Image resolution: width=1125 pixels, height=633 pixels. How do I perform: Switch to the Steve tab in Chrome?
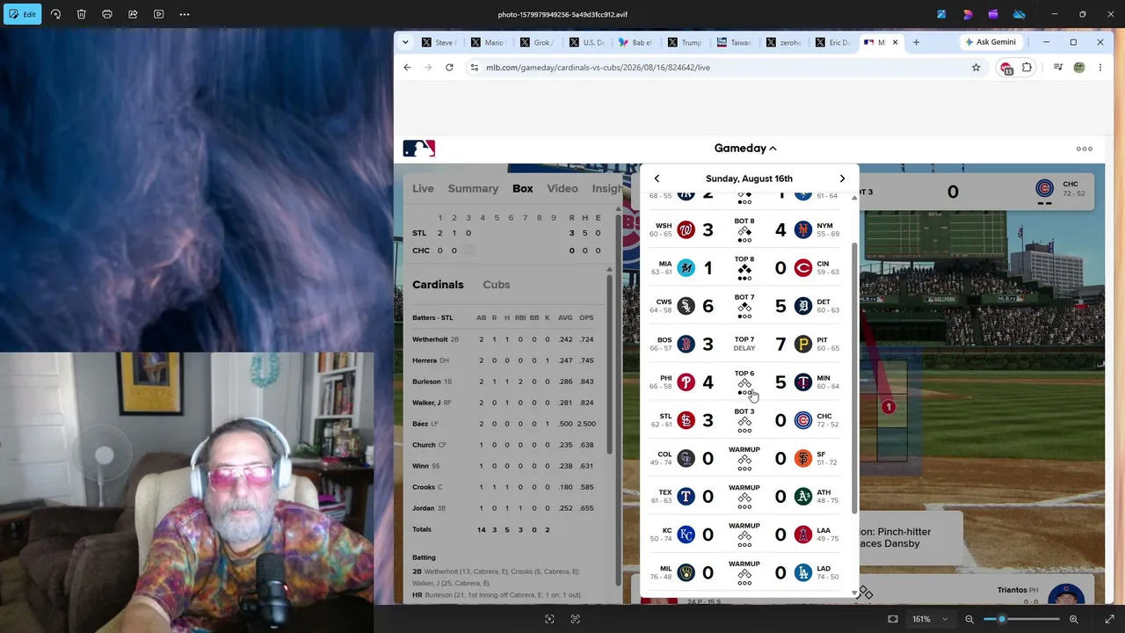438,42
